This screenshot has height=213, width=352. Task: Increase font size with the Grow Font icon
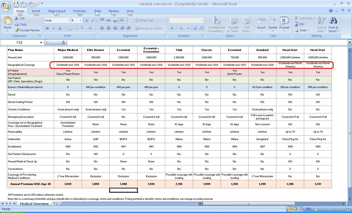(87, 20)
